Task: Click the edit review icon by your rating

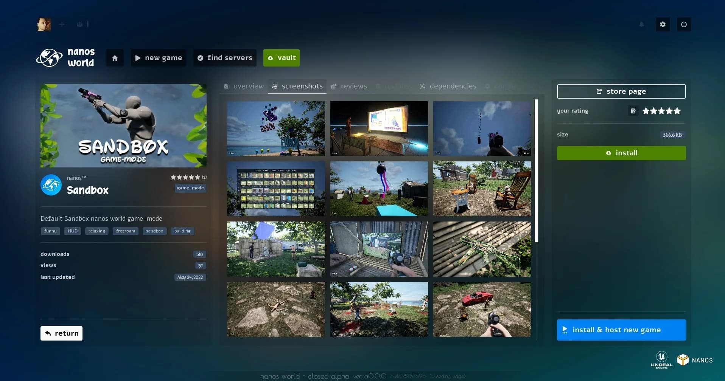Action: 633,111
